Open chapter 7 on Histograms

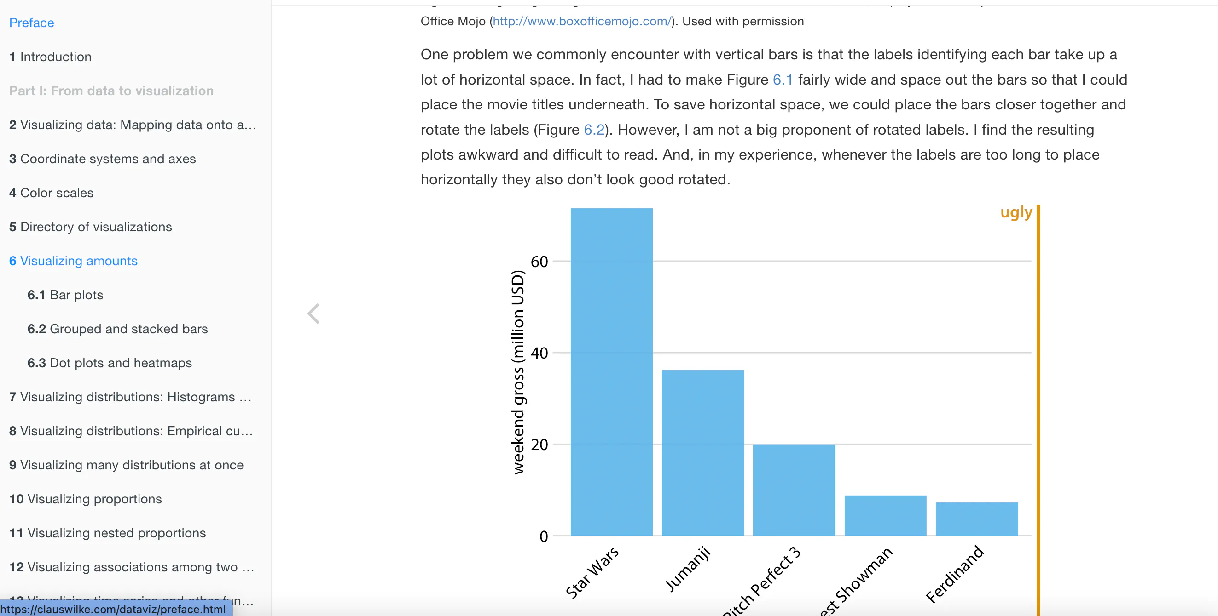131,397
